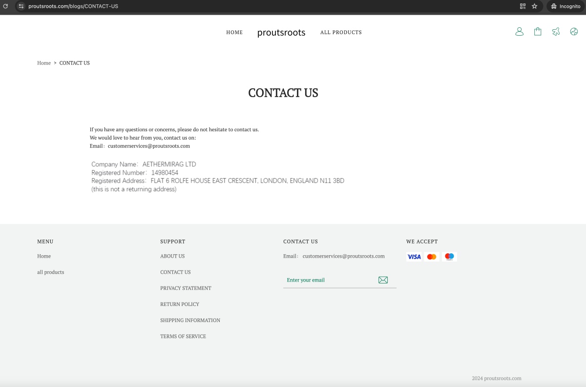Open the shopping bag icon
Image resolution: width=586 pixels, height=387 pixels.
click(x=538, y=31)
